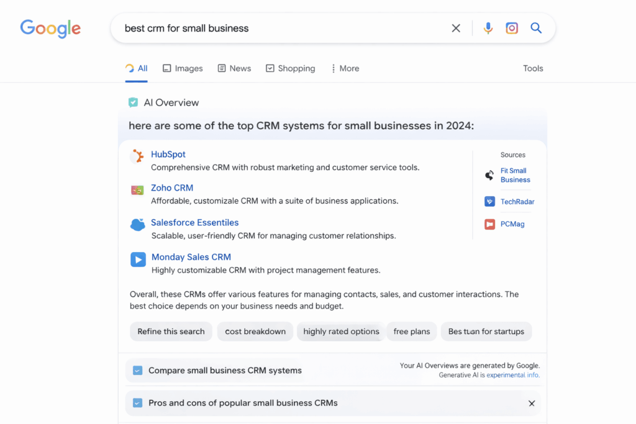This screenshot has height=424, width=636.
Task: Switch to the Images tab
Action: (x=183, y=68)
